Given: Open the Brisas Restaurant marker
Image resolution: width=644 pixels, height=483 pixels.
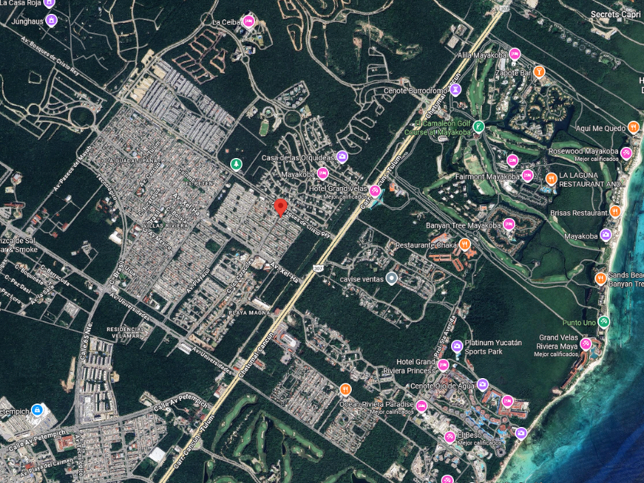Looking at the screenshot, I should pyautogui.click(x=615, y=212).
